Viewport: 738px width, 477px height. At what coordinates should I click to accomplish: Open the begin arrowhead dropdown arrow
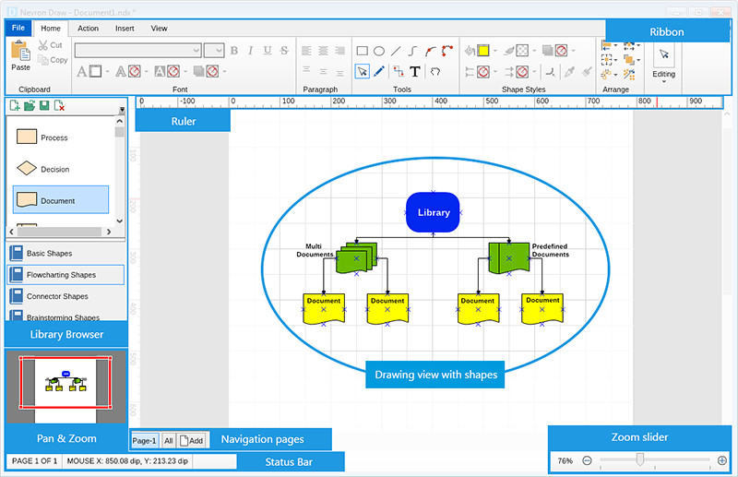click(x=495, y=72)
